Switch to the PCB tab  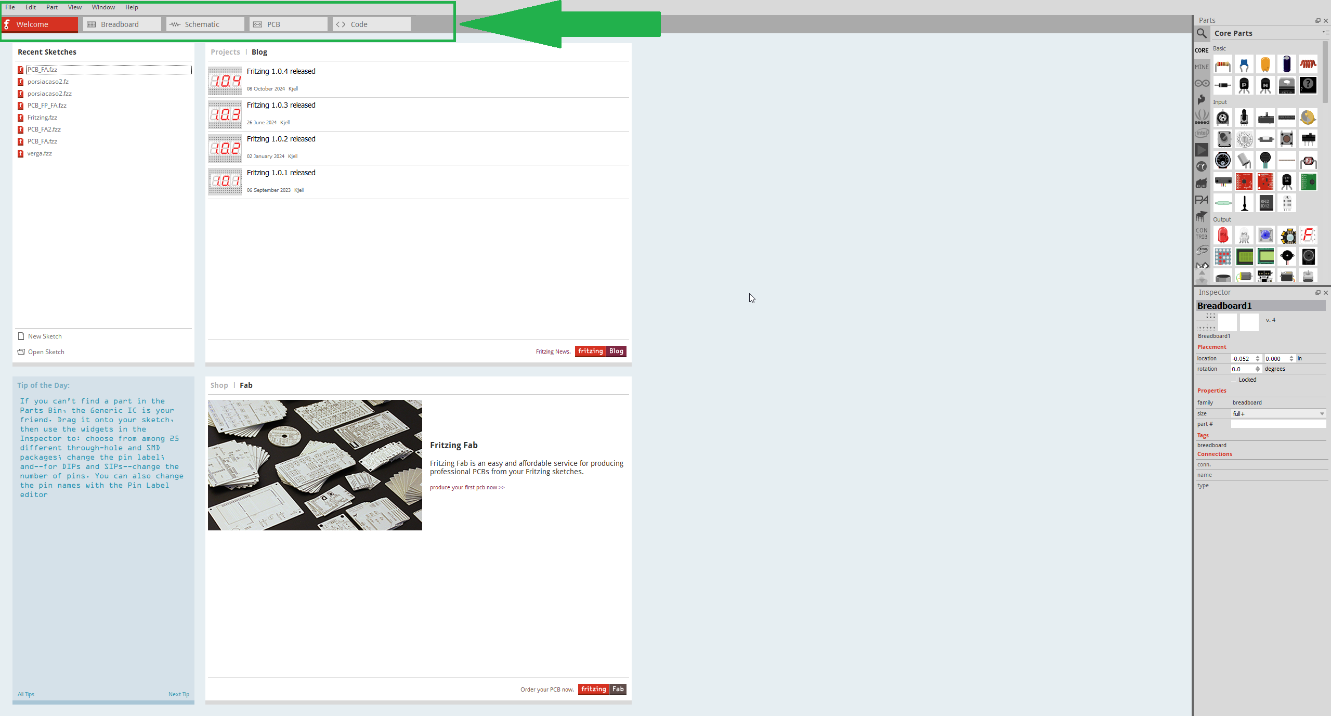coord(289,24)
